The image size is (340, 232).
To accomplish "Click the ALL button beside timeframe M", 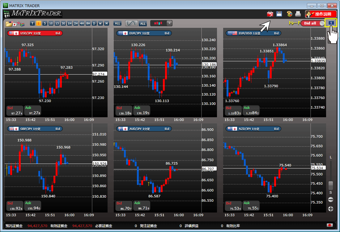I will (x=117, y=24).
